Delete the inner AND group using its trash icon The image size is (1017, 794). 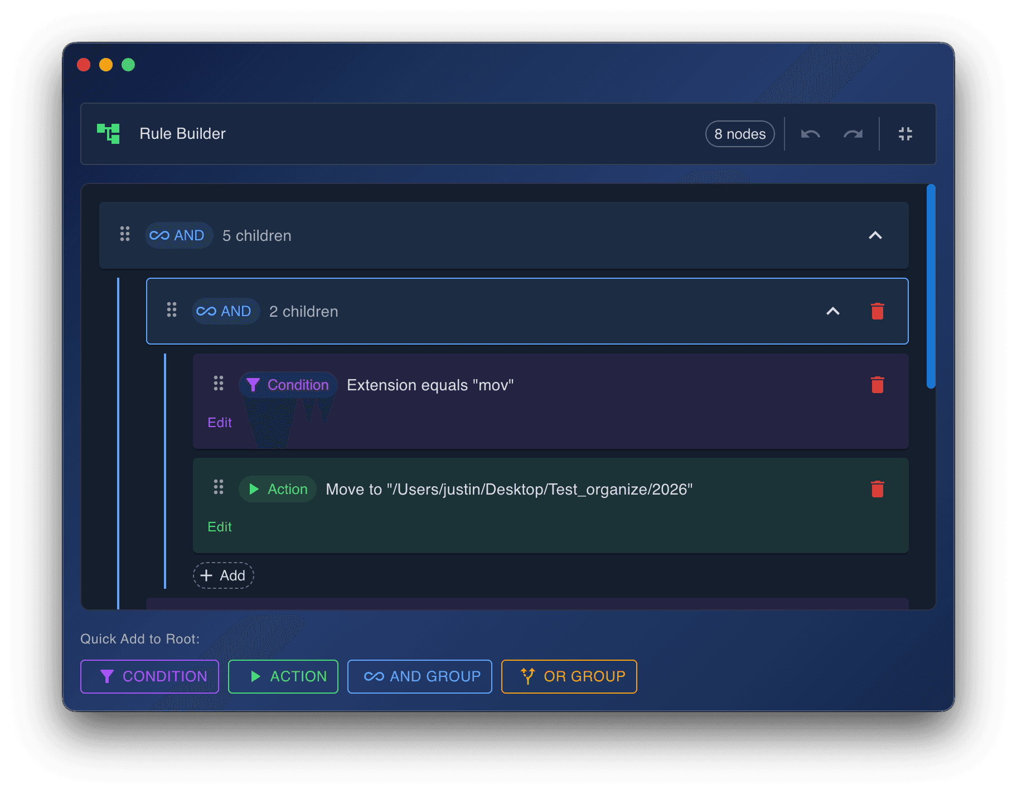(877, 311)
